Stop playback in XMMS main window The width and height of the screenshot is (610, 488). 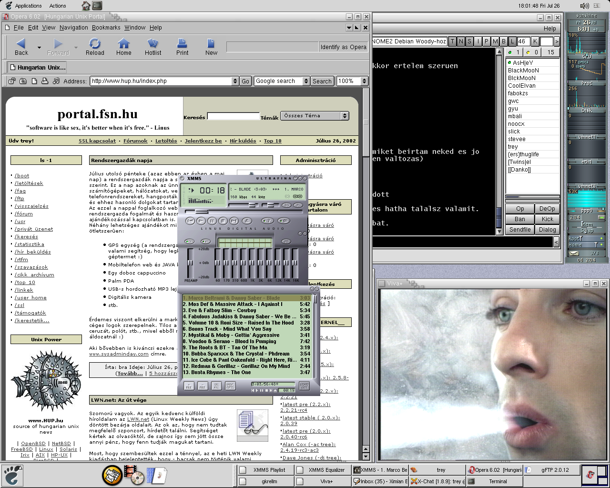223,221
